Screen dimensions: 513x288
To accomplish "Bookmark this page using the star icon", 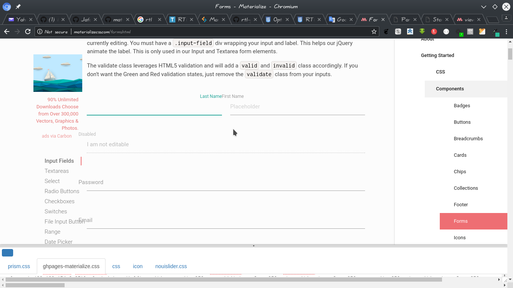I will (x=374, y=31).
